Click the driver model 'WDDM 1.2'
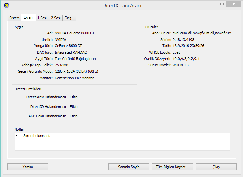 (181, 65)
